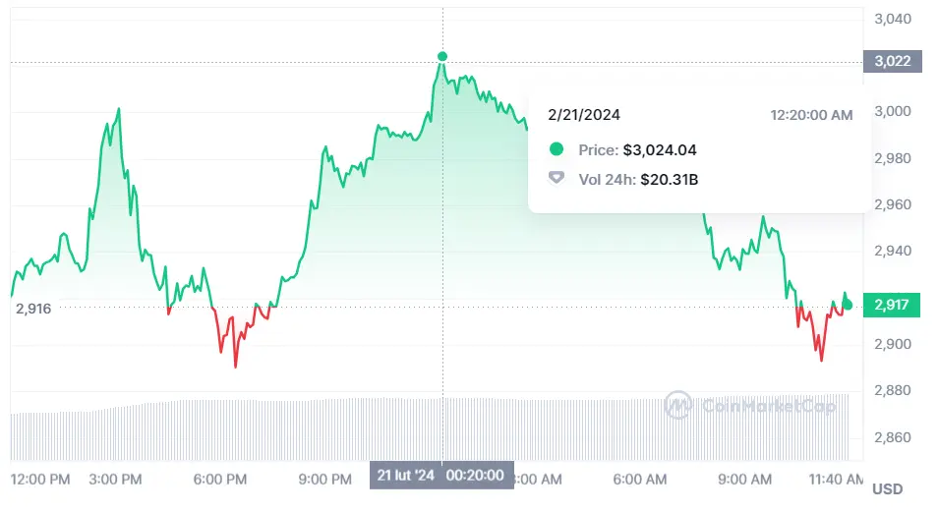Select the green 2,917 current price badge
The height and width of the screenshot is (513, 938).
(x=891, y=305)
